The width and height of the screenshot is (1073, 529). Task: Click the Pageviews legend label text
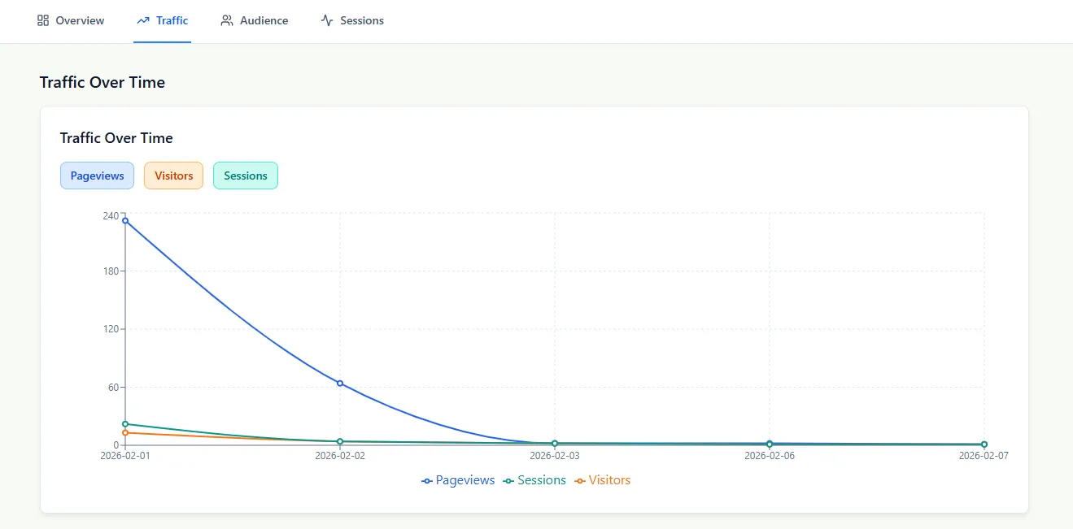click(465, 480)
